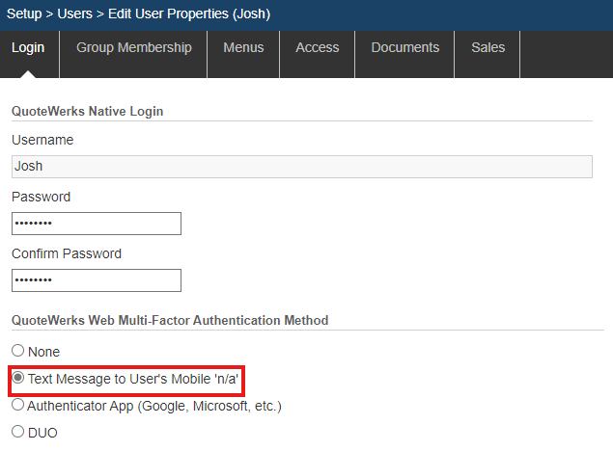Click the Username label text
Screen dimensions: 613x451
click(42, 141)
